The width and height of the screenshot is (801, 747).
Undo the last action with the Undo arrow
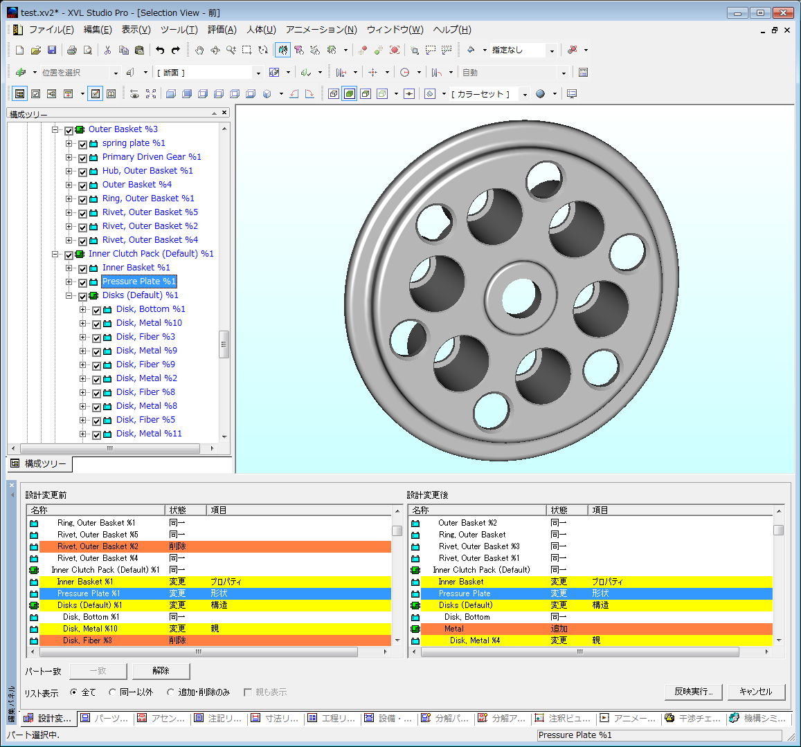(160, 50)
